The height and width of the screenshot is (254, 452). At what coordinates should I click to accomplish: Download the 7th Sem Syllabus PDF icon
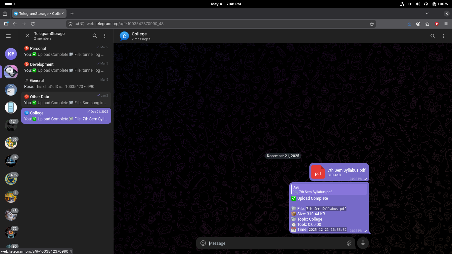tap(318, 172)
